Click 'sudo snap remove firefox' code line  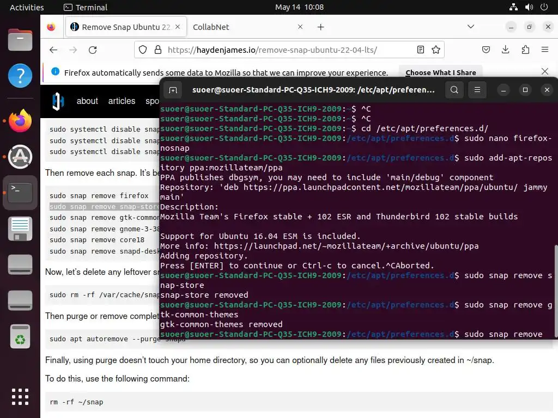99,195
